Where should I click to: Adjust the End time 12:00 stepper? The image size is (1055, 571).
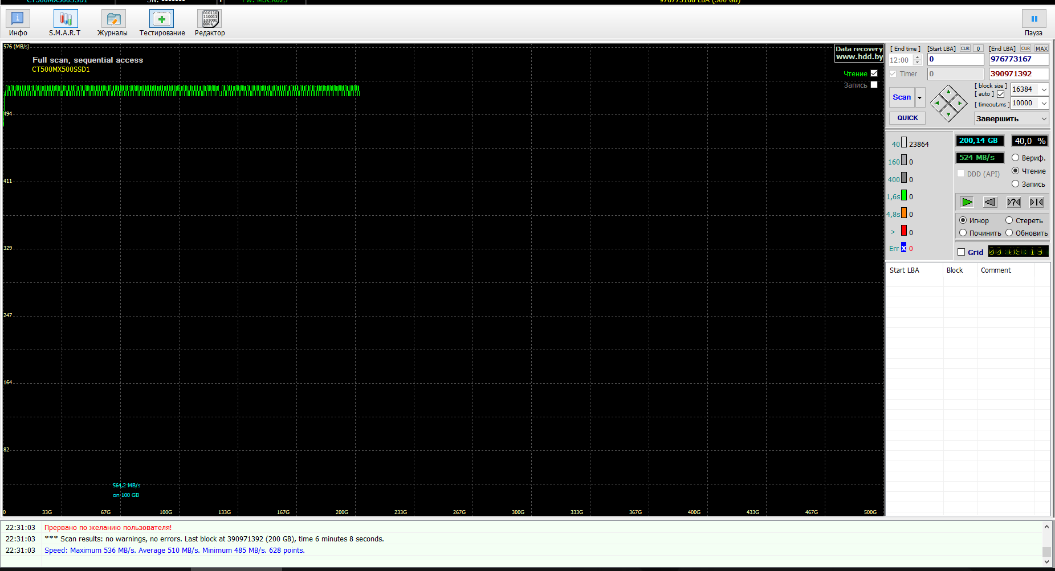[918, 60]
